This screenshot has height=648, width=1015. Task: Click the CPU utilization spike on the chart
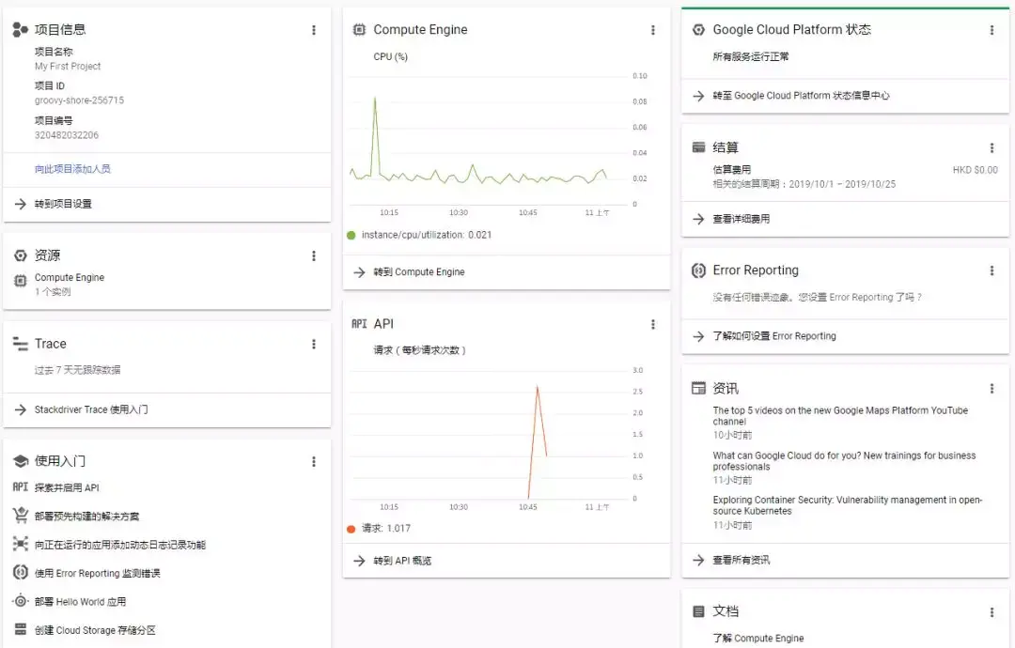coord(375,99)
